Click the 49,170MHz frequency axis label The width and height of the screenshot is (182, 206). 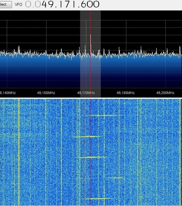click(86, 93)
